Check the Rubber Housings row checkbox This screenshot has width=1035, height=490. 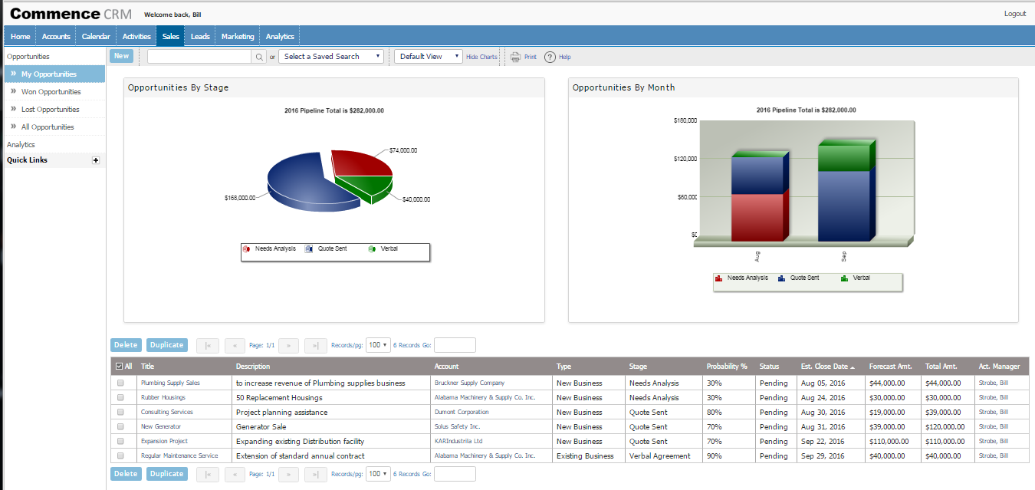click(120, 397)
